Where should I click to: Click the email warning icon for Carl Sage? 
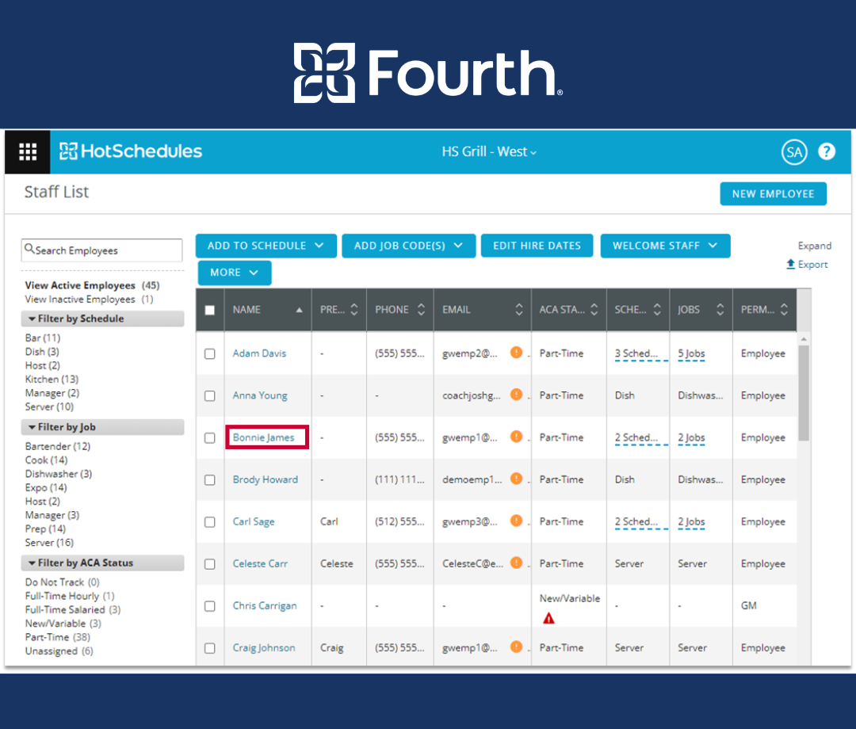pyautogui.click(x=516, y=521)
